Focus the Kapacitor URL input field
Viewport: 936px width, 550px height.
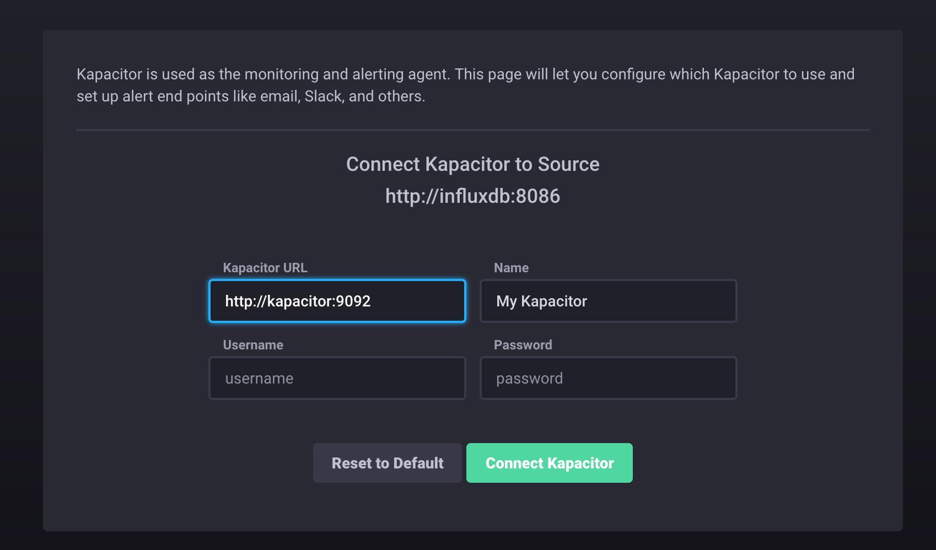click(x=337, y=301)
